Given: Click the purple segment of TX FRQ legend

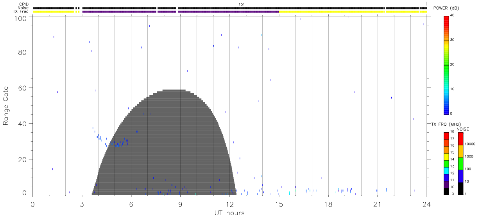Looking at the screenshot, I should click(446, 184).
